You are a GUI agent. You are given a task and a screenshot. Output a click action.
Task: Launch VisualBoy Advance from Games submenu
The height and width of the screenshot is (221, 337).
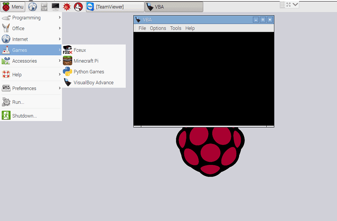[94, 82]
